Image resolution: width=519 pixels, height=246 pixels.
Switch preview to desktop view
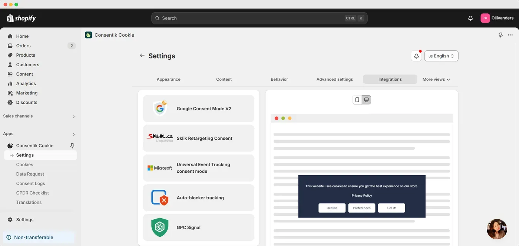[x=366, y=100]
